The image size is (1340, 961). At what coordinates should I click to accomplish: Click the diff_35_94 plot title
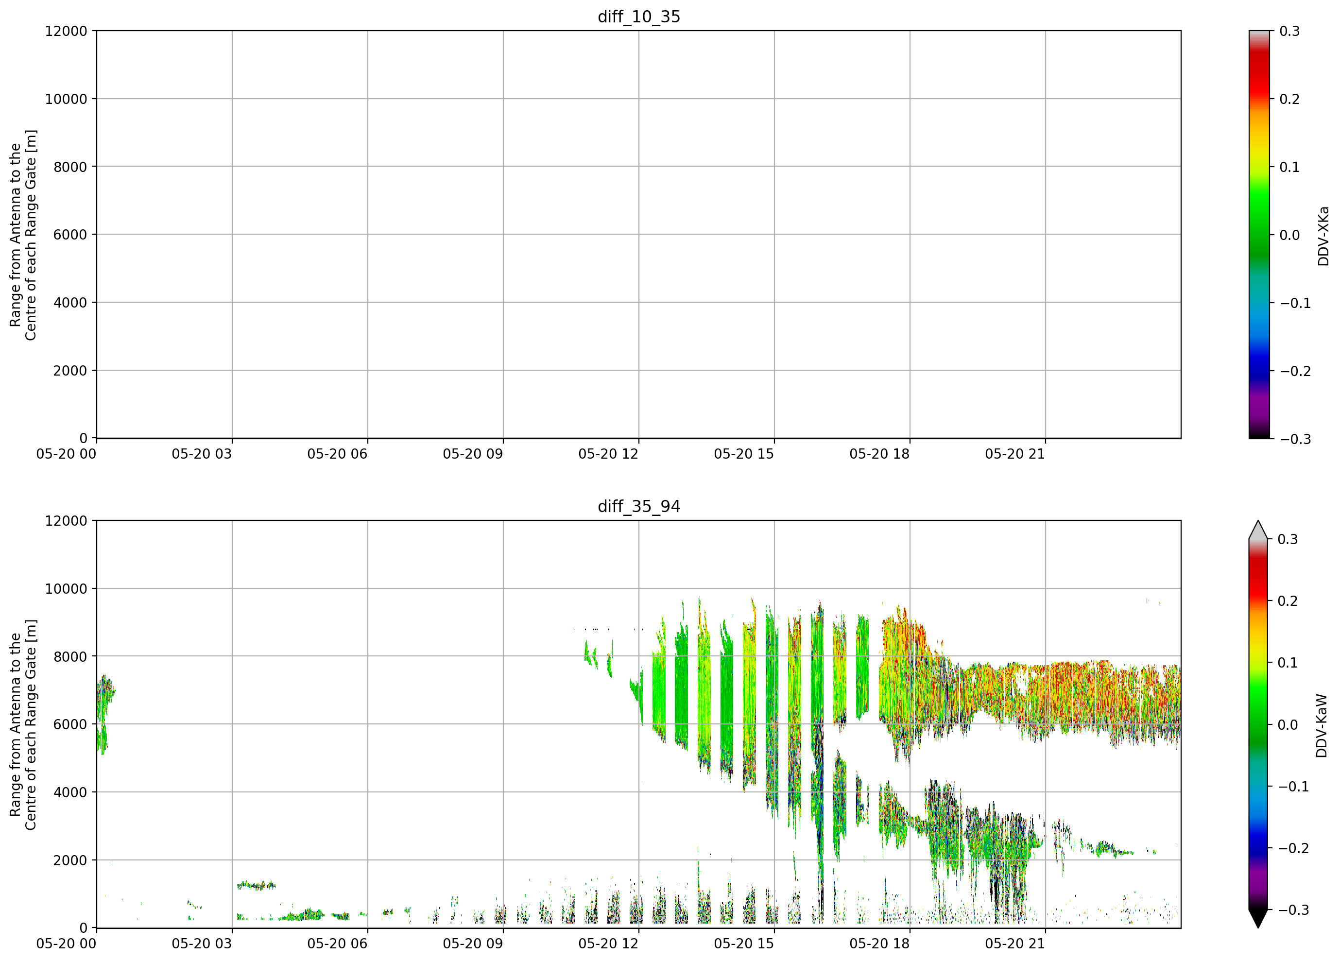[639, 506]
